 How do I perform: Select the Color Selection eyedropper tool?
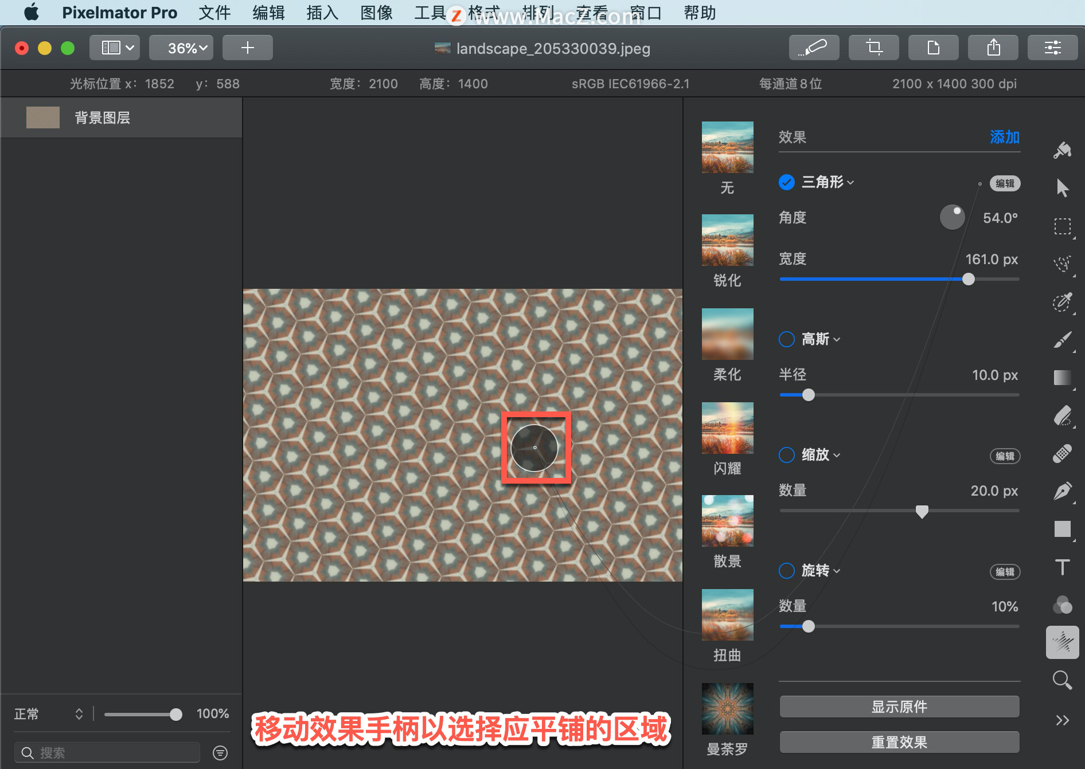tap(1062, 302)
